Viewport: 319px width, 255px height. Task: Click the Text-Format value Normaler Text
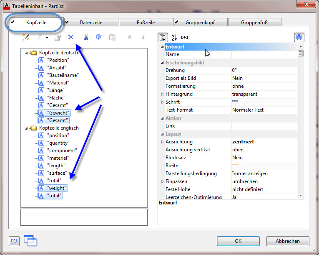(x=248, y=110)
